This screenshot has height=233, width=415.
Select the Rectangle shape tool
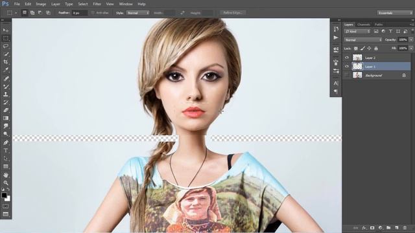6,166
